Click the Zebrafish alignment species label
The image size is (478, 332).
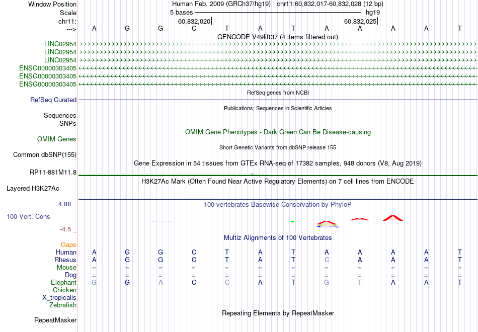tap(63, 305)
